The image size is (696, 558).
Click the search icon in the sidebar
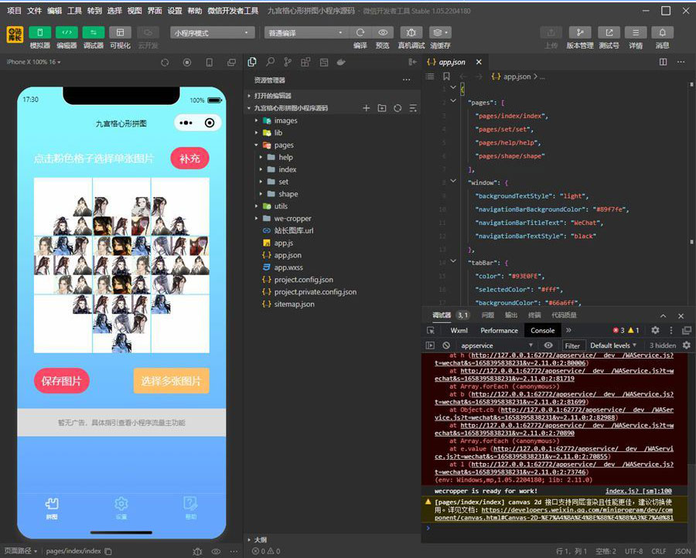(x=270, y=62)
